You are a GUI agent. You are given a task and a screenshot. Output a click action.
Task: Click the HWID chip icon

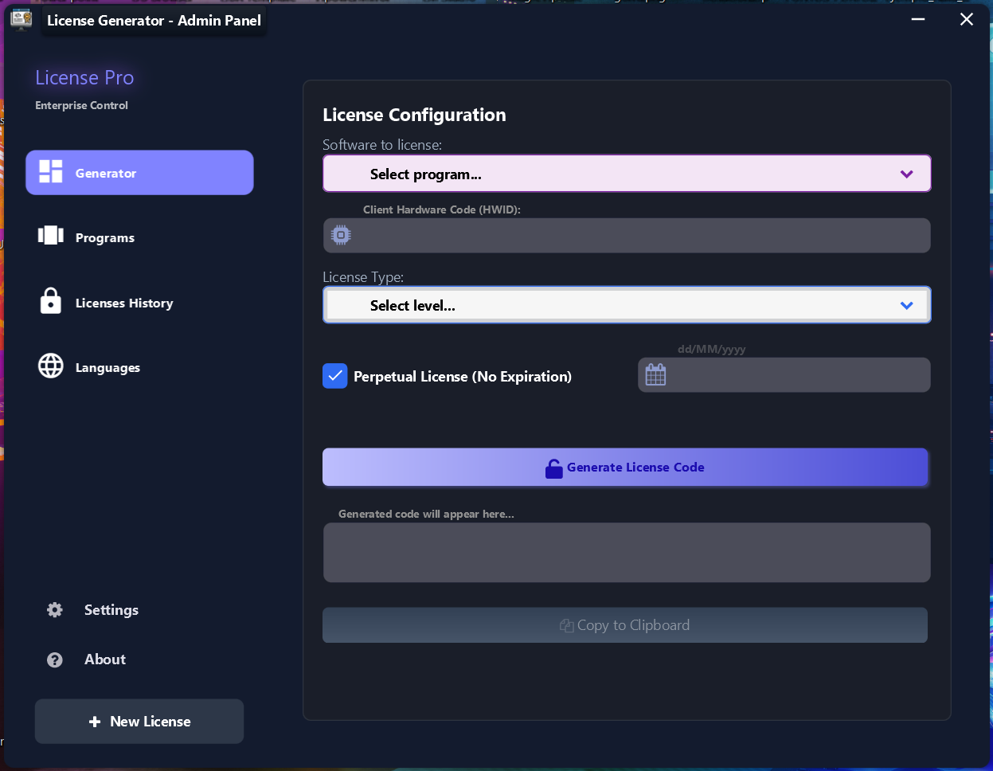(x=341, y=235)
